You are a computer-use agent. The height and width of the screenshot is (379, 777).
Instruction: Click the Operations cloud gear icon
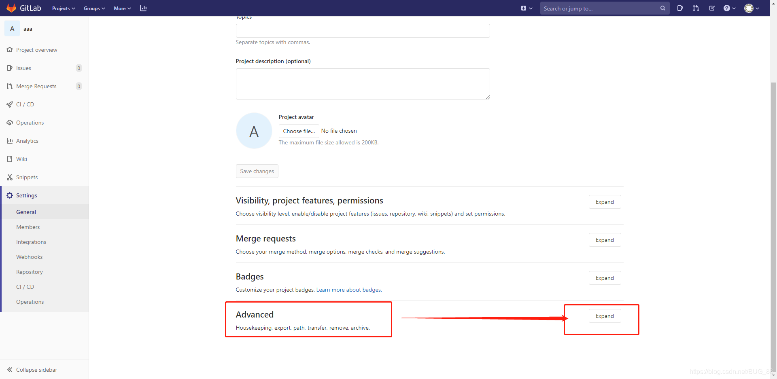pyautogui.click(x=10, y=123)
